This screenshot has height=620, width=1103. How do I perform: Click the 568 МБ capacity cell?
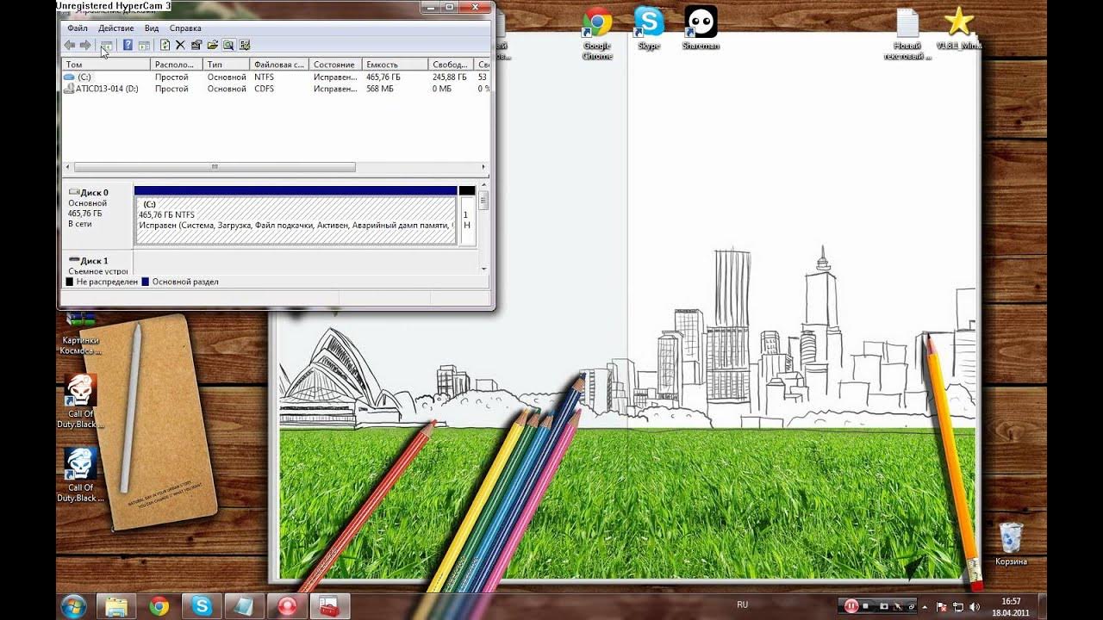tap(379, 89)
